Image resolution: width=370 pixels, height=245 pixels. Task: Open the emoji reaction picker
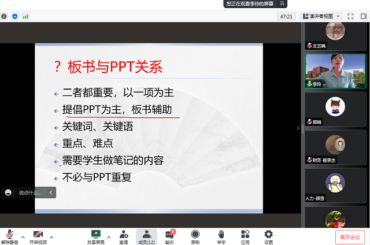click(8, 192)
